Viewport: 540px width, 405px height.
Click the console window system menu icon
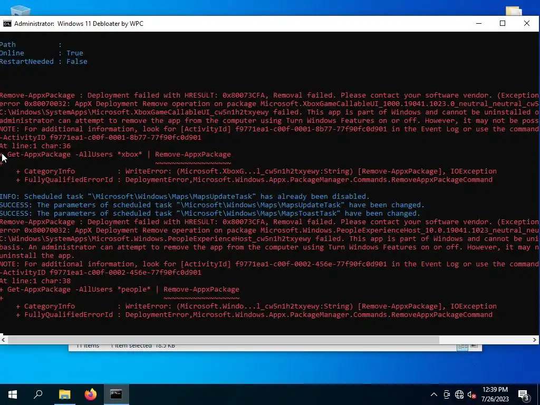click(7, 23)
